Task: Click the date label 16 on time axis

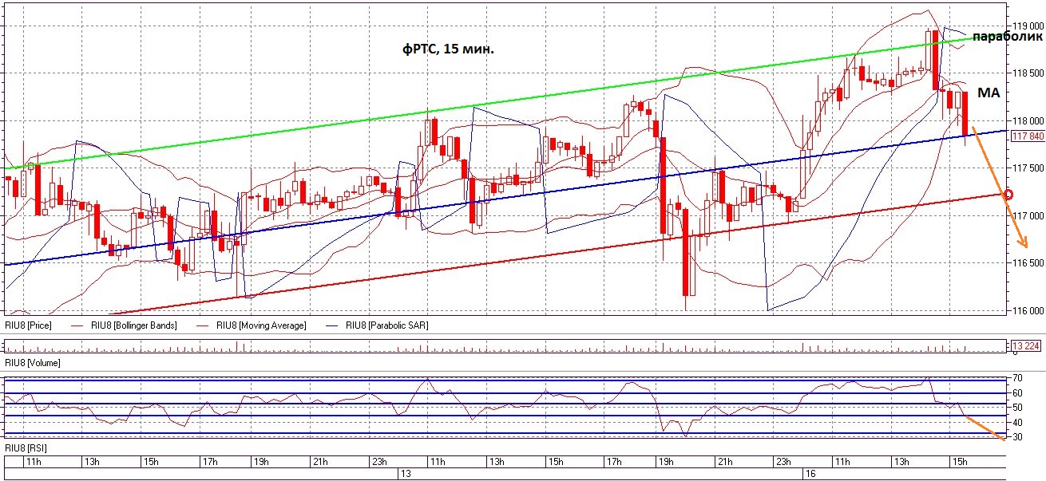Action: [810, 474]
